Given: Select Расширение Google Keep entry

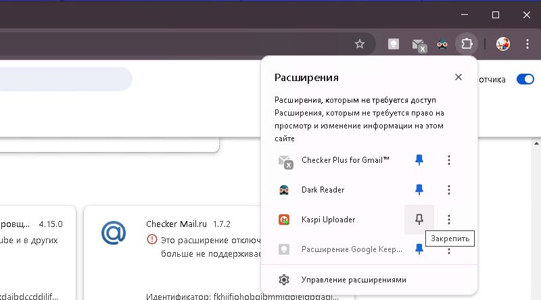Looking at the screenshot, I should pyautogui.click(x=352, y=249).
